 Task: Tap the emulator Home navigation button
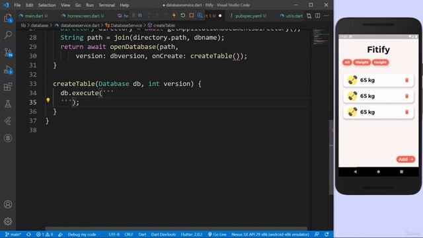pyautogui.click(x=379, y=172)
